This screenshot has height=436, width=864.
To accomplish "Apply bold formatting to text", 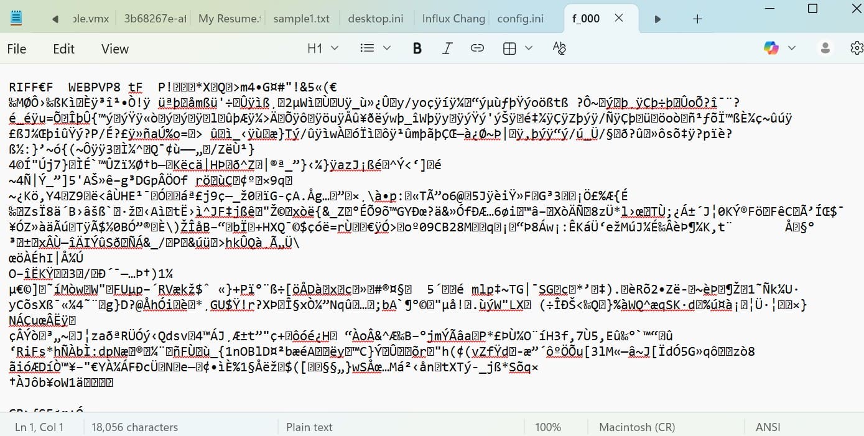I will (417, 48).
